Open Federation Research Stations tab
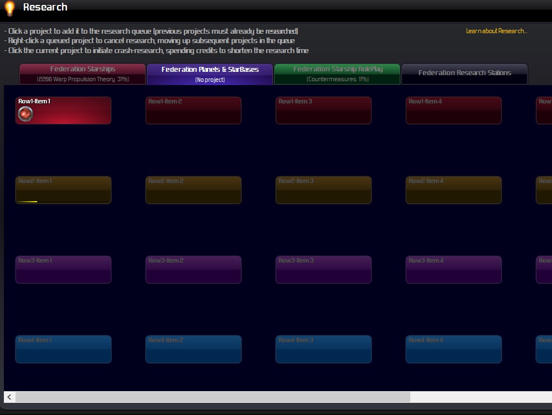The height and width of the screenshot is (415, 552). pyautogui.click(x=465, y=74)
